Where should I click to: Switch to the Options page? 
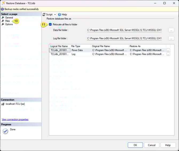click(9, 24)
